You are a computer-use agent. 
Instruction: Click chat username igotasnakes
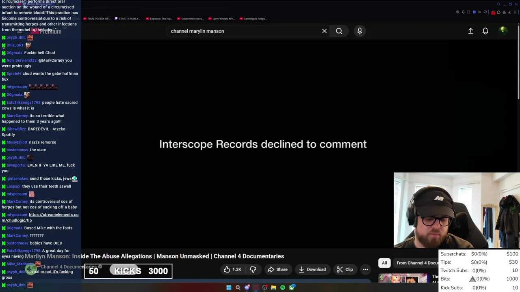point(17,178)
